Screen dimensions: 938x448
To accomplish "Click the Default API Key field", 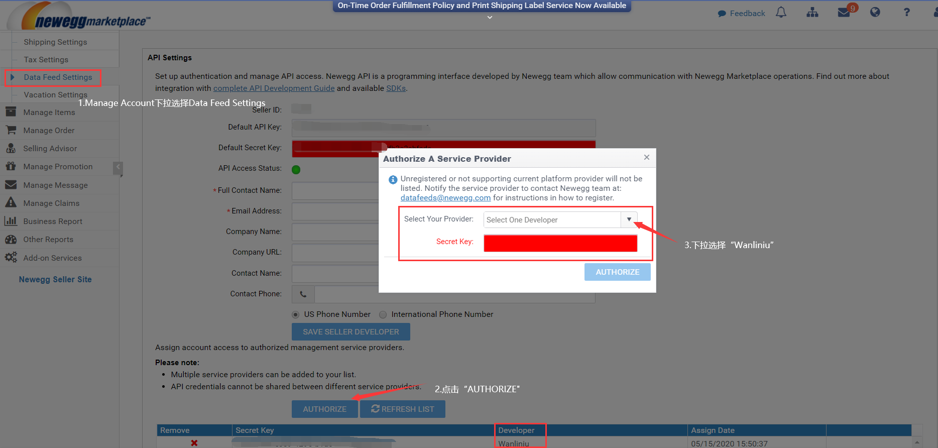I will tap(443, 128).
